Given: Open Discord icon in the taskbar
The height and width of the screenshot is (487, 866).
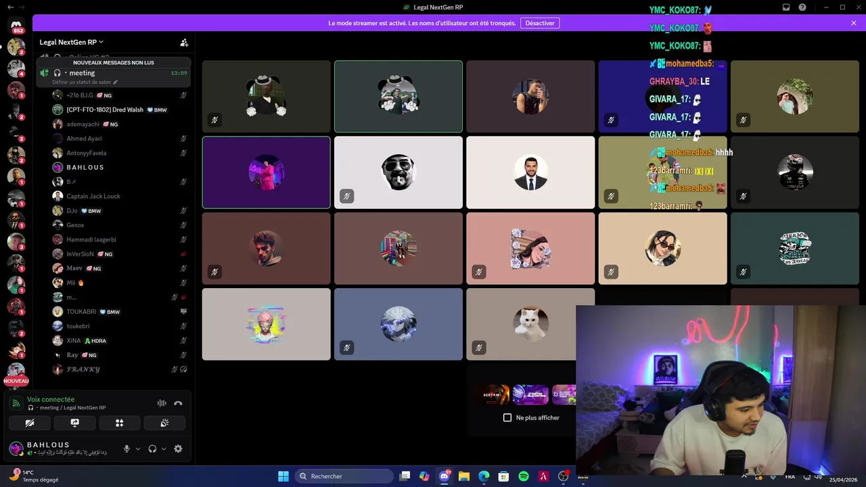Looking at the screenshot, I should pos(445,476).
